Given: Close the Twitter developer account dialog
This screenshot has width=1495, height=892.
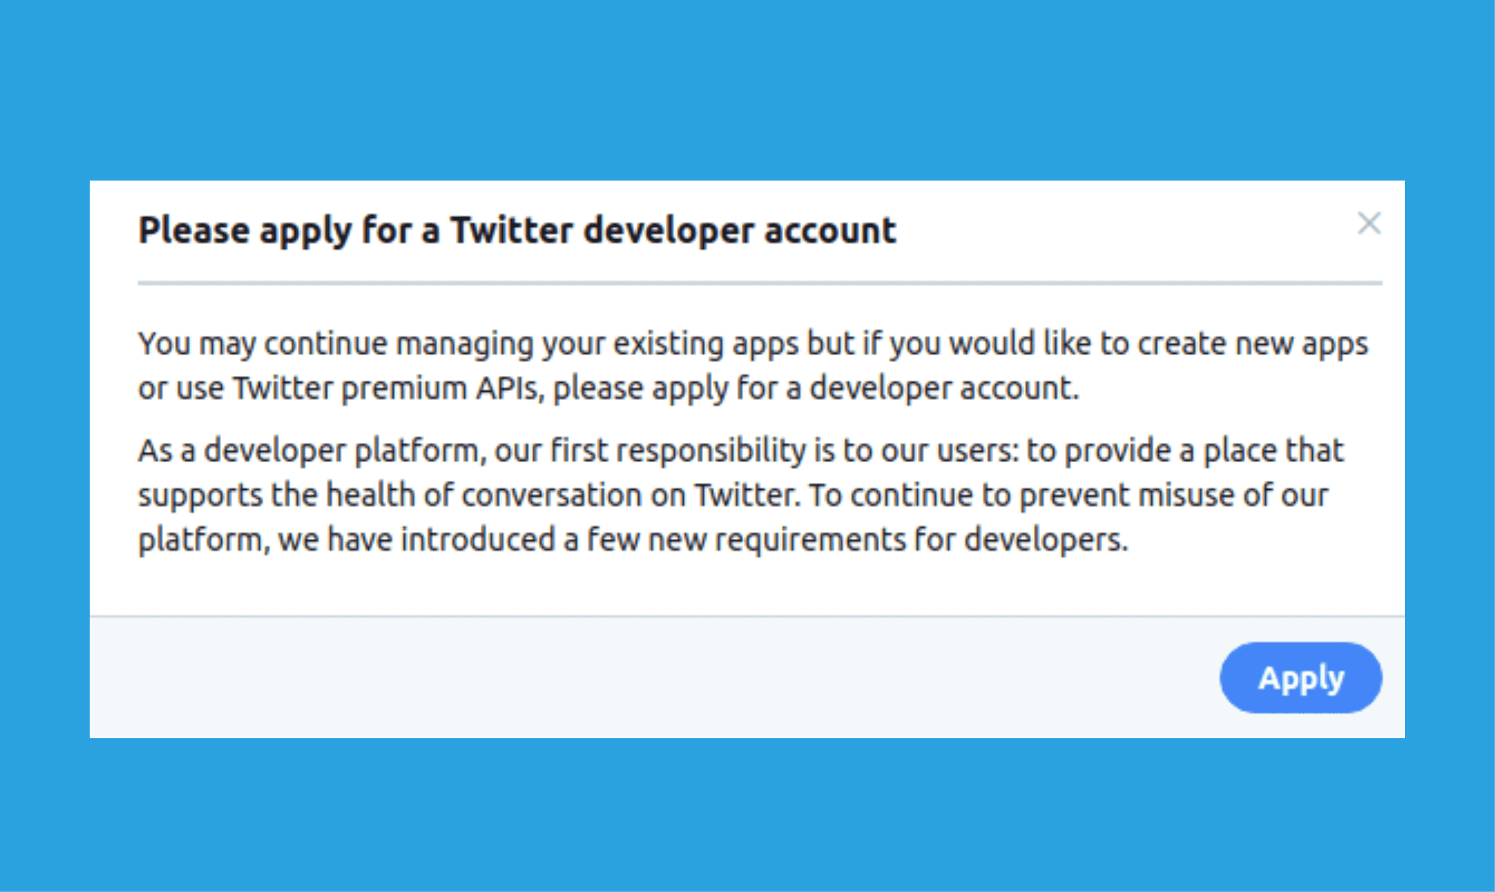Looking at the screenshot, I should [1369, 224].
